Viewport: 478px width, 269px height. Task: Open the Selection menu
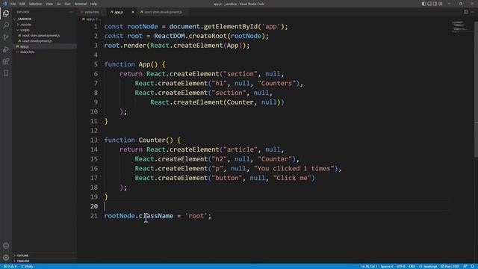pyautogui.click(x=35, y=4)
